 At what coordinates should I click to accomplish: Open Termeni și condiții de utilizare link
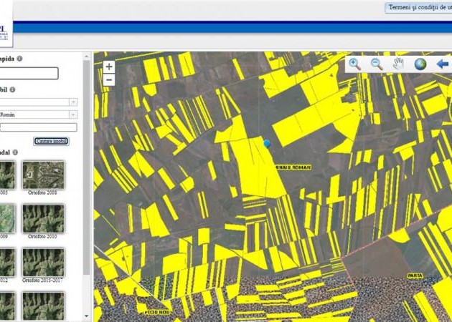click(419, 8)
